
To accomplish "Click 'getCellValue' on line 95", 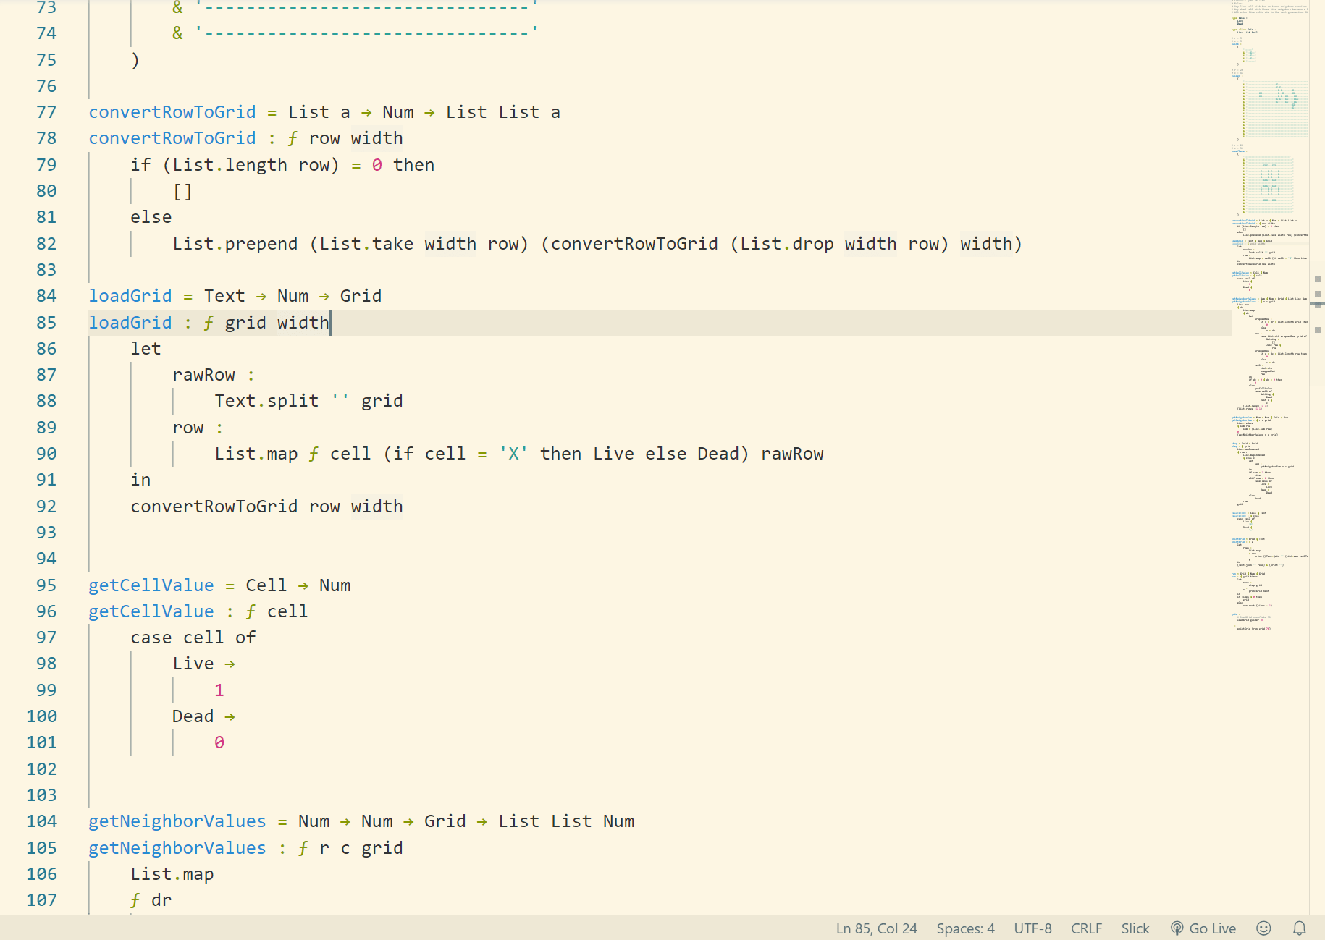I will pos(151,585).
